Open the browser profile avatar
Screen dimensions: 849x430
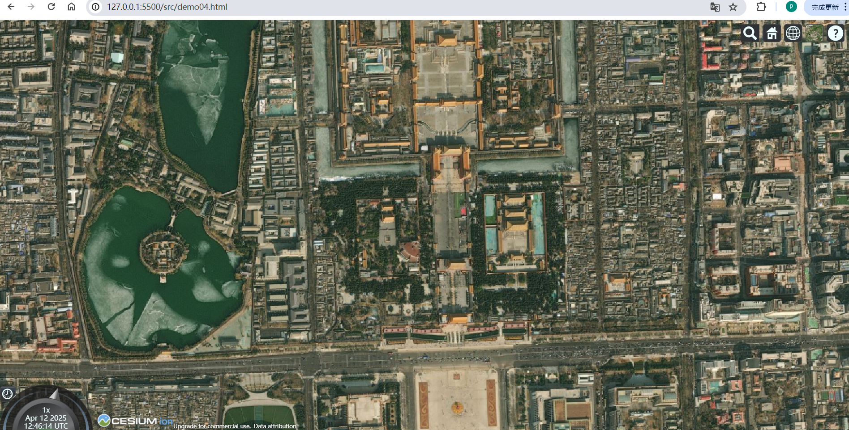pos(791,7)
